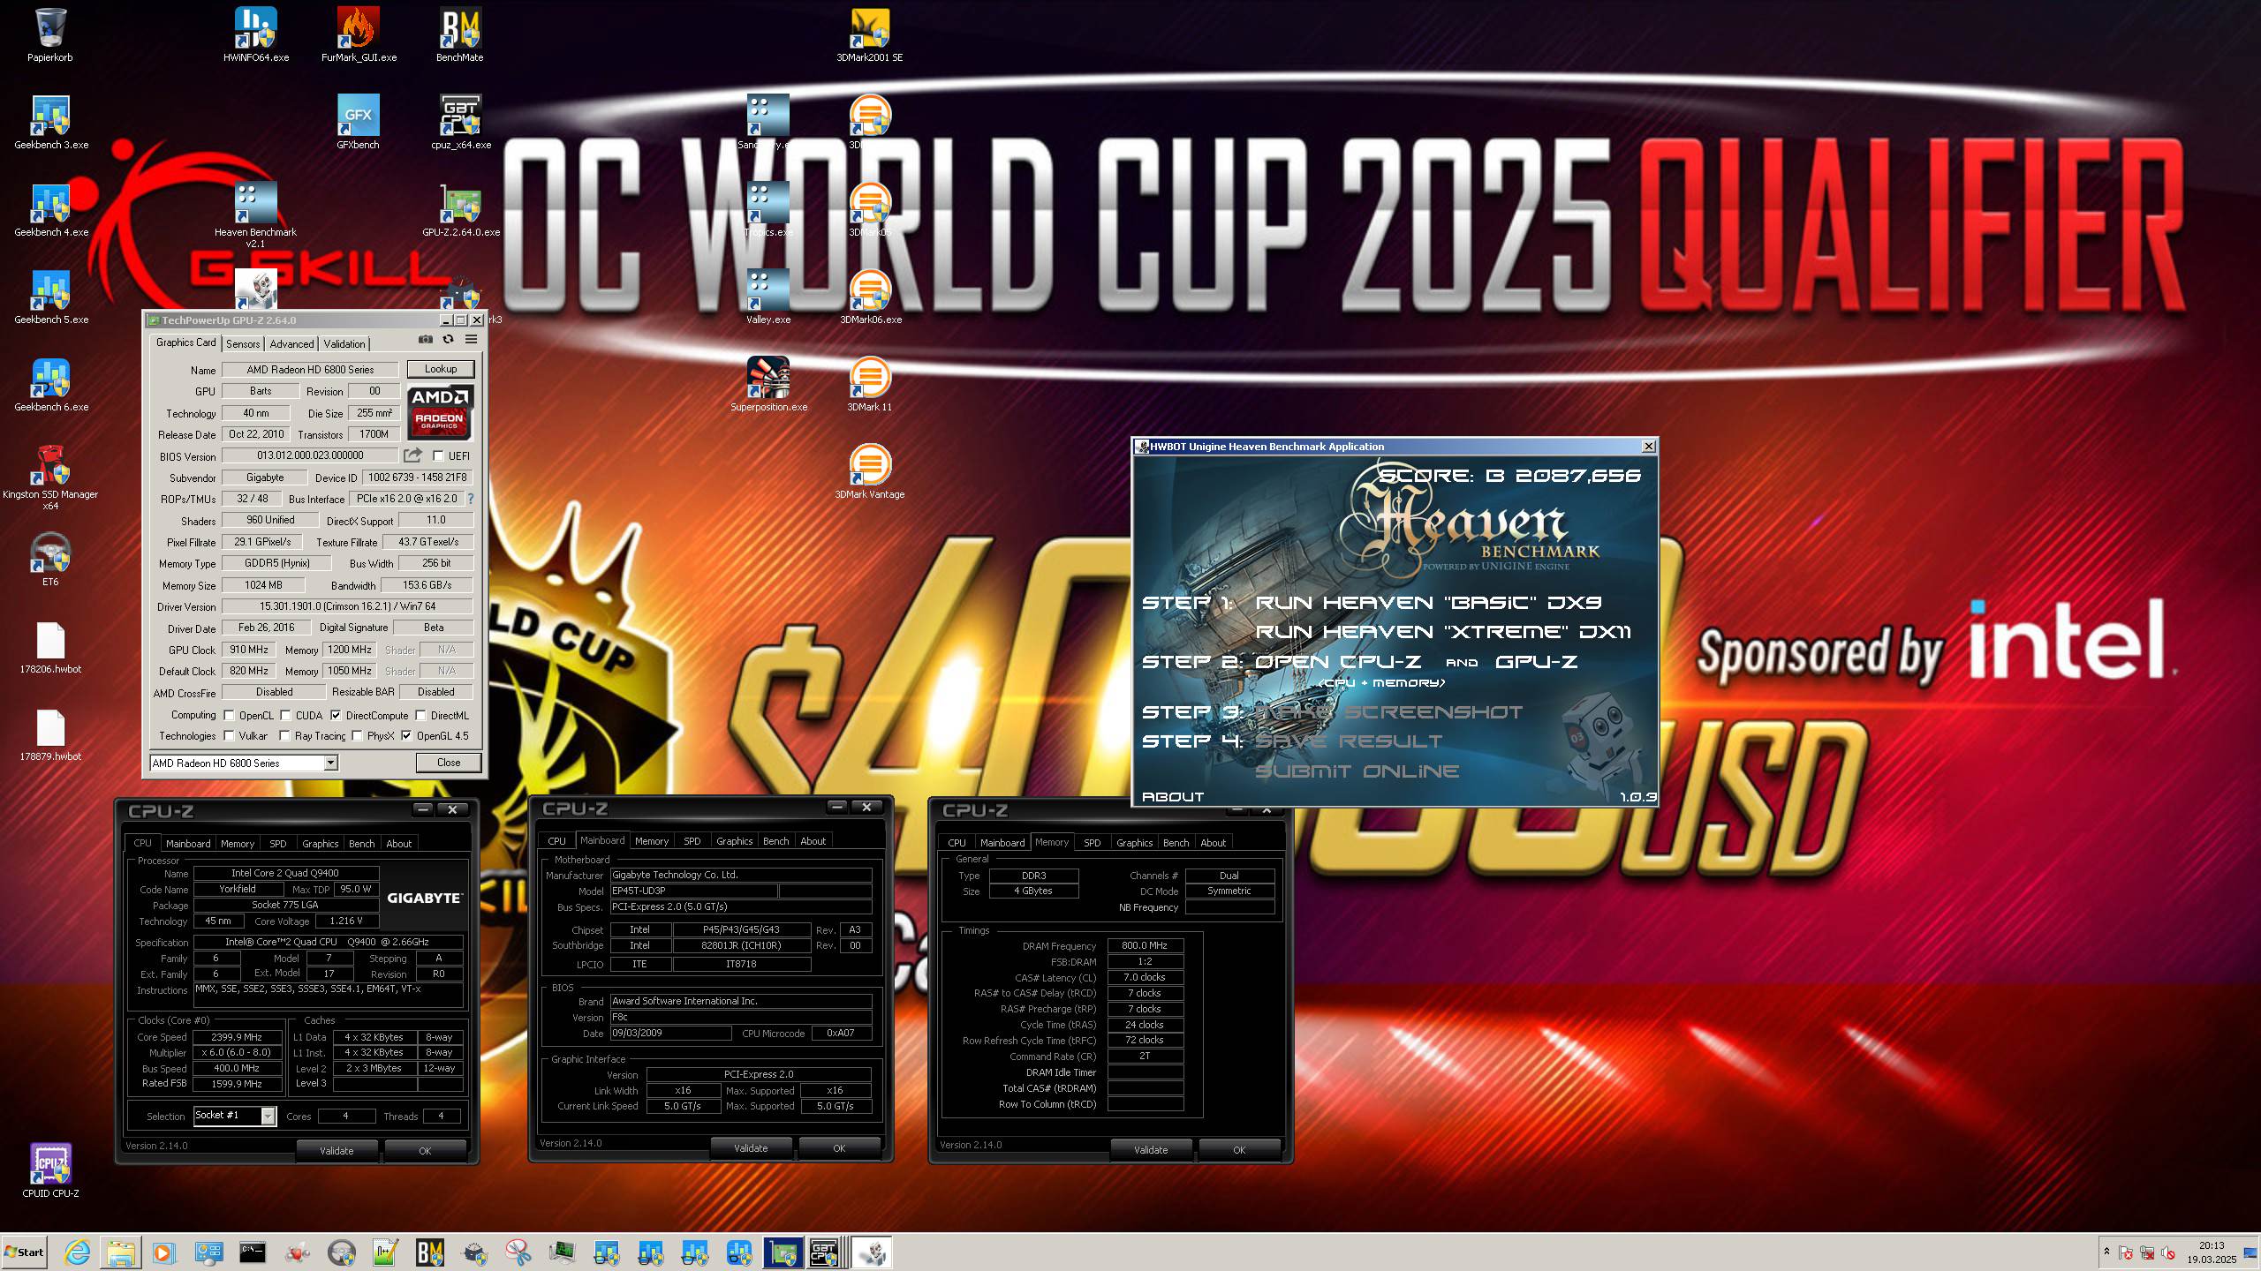Switch to the Advanced tab in GPU-Z

[x=291, y=344]
